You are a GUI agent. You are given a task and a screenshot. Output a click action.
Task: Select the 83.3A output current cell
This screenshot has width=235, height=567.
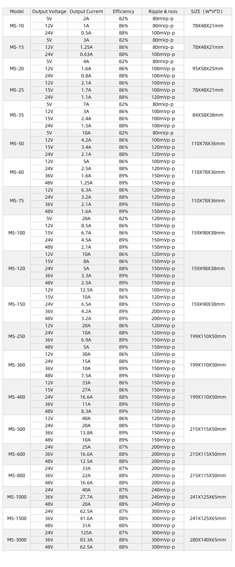86,540
